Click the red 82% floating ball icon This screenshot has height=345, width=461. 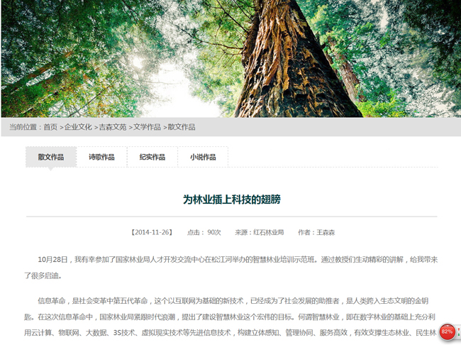point(447,332)
